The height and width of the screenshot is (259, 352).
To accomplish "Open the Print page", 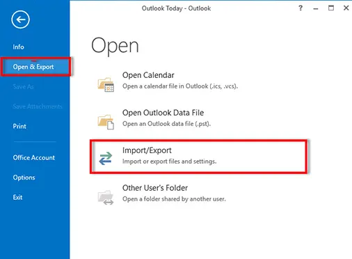I will (x=19, y=127).
